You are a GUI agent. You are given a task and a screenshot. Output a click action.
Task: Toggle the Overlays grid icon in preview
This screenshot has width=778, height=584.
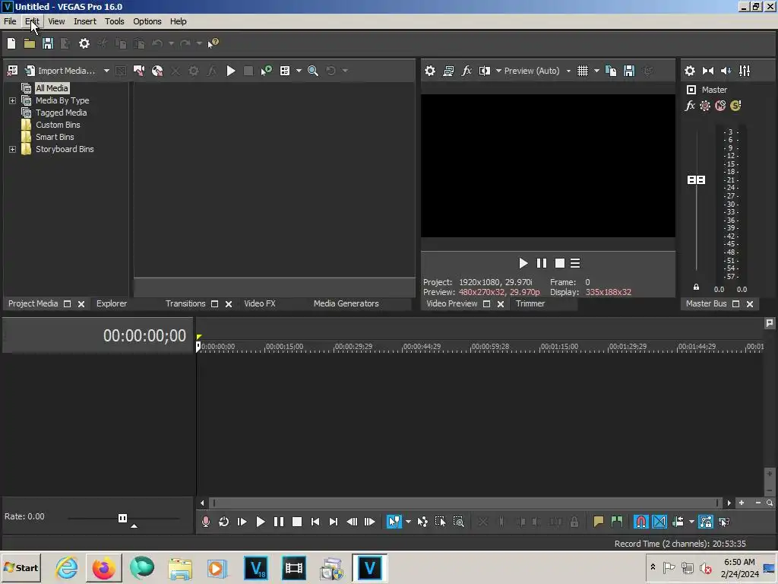pyautogui.click(x=583, y=71)
